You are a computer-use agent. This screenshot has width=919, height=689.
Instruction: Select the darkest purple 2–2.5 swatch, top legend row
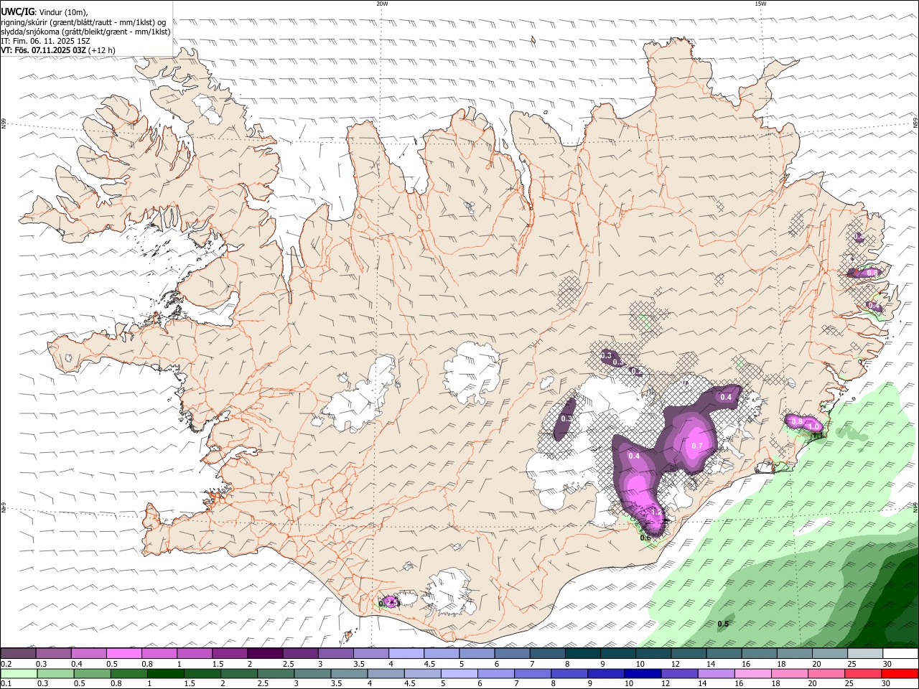tap(264, 654)
